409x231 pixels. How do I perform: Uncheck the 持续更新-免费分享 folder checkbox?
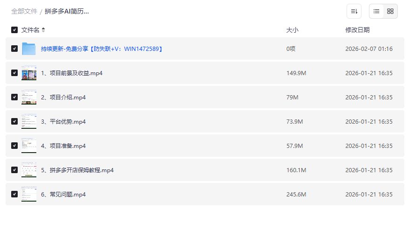pos(14,49)
